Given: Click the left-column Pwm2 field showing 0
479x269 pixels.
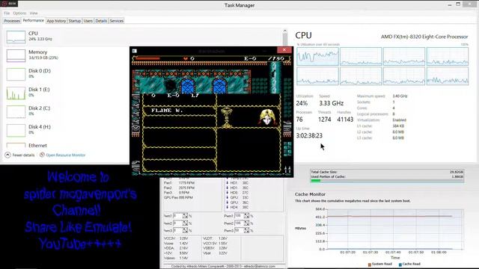Looking at the screenshot, I should click(180, 223).
